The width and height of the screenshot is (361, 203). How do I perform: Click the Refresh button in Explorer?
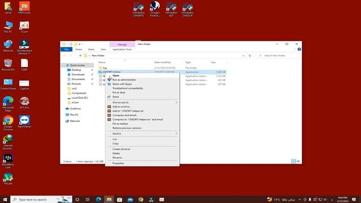pos(250,56)
